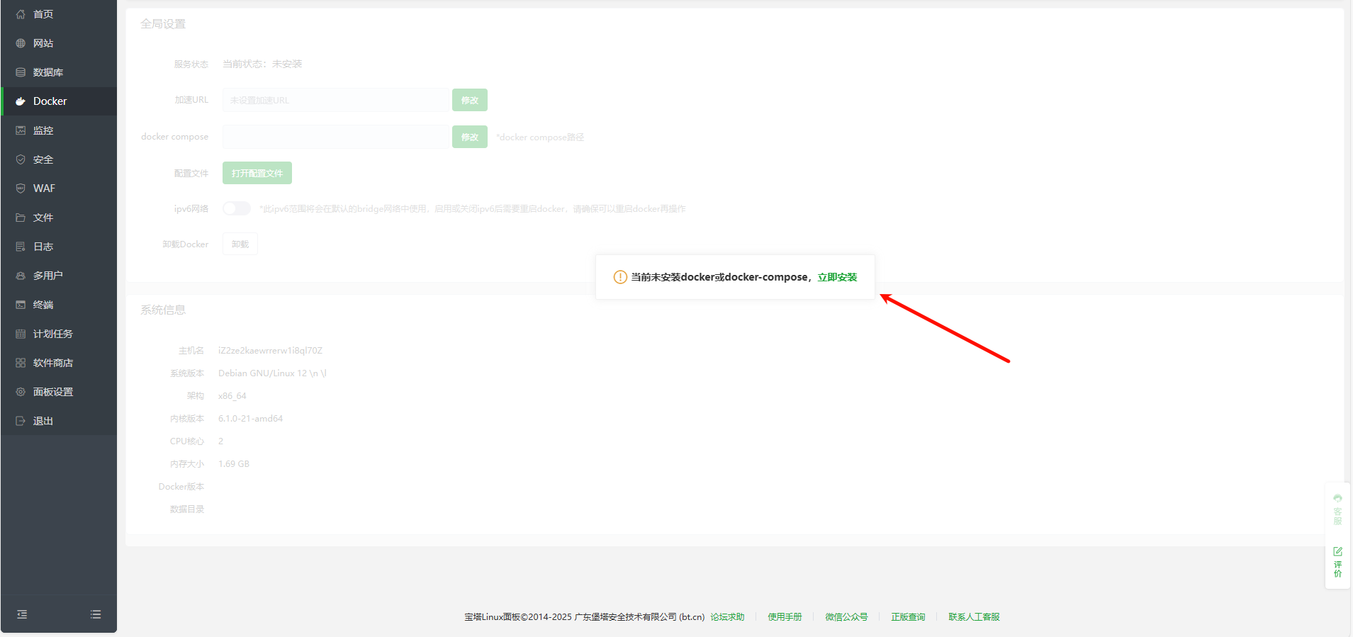Viewport: 1353px width, 637px height.
Task: Open the 使用手册 footer link
Action: coord(785,617)
